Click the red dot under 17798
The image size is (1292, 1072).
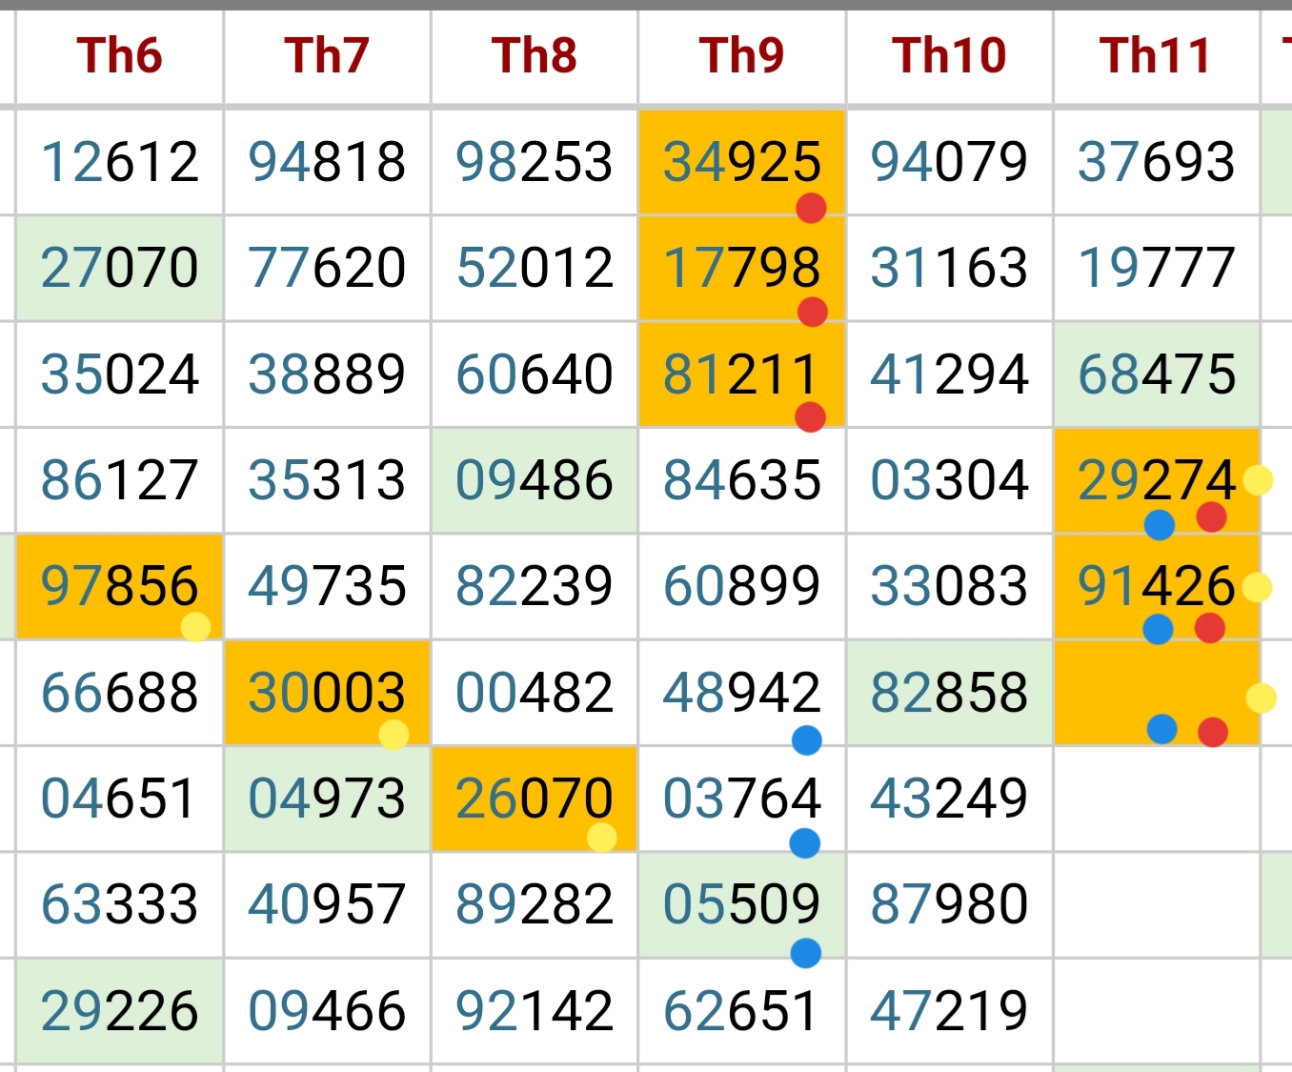[812, 312]
